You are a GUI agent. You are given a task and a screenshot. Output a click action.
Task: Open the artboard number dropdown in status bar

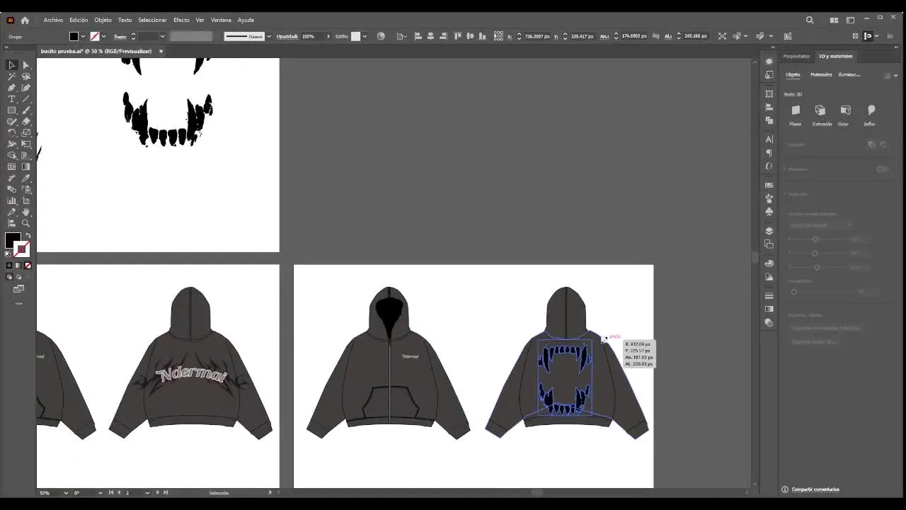coord(147,492)
